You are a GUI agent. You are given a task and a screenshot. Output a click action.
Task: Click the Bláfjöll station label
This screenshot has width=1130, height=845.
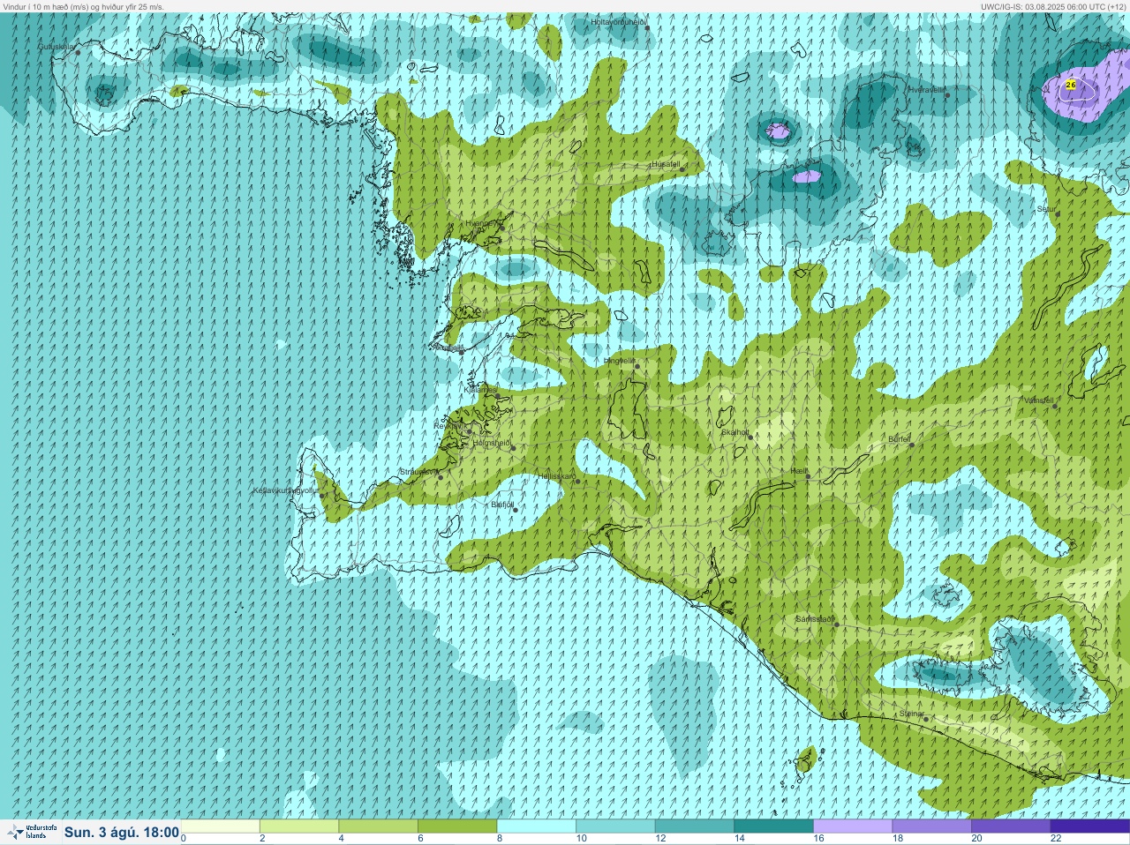pyautogui.click(x=501, y=505)
